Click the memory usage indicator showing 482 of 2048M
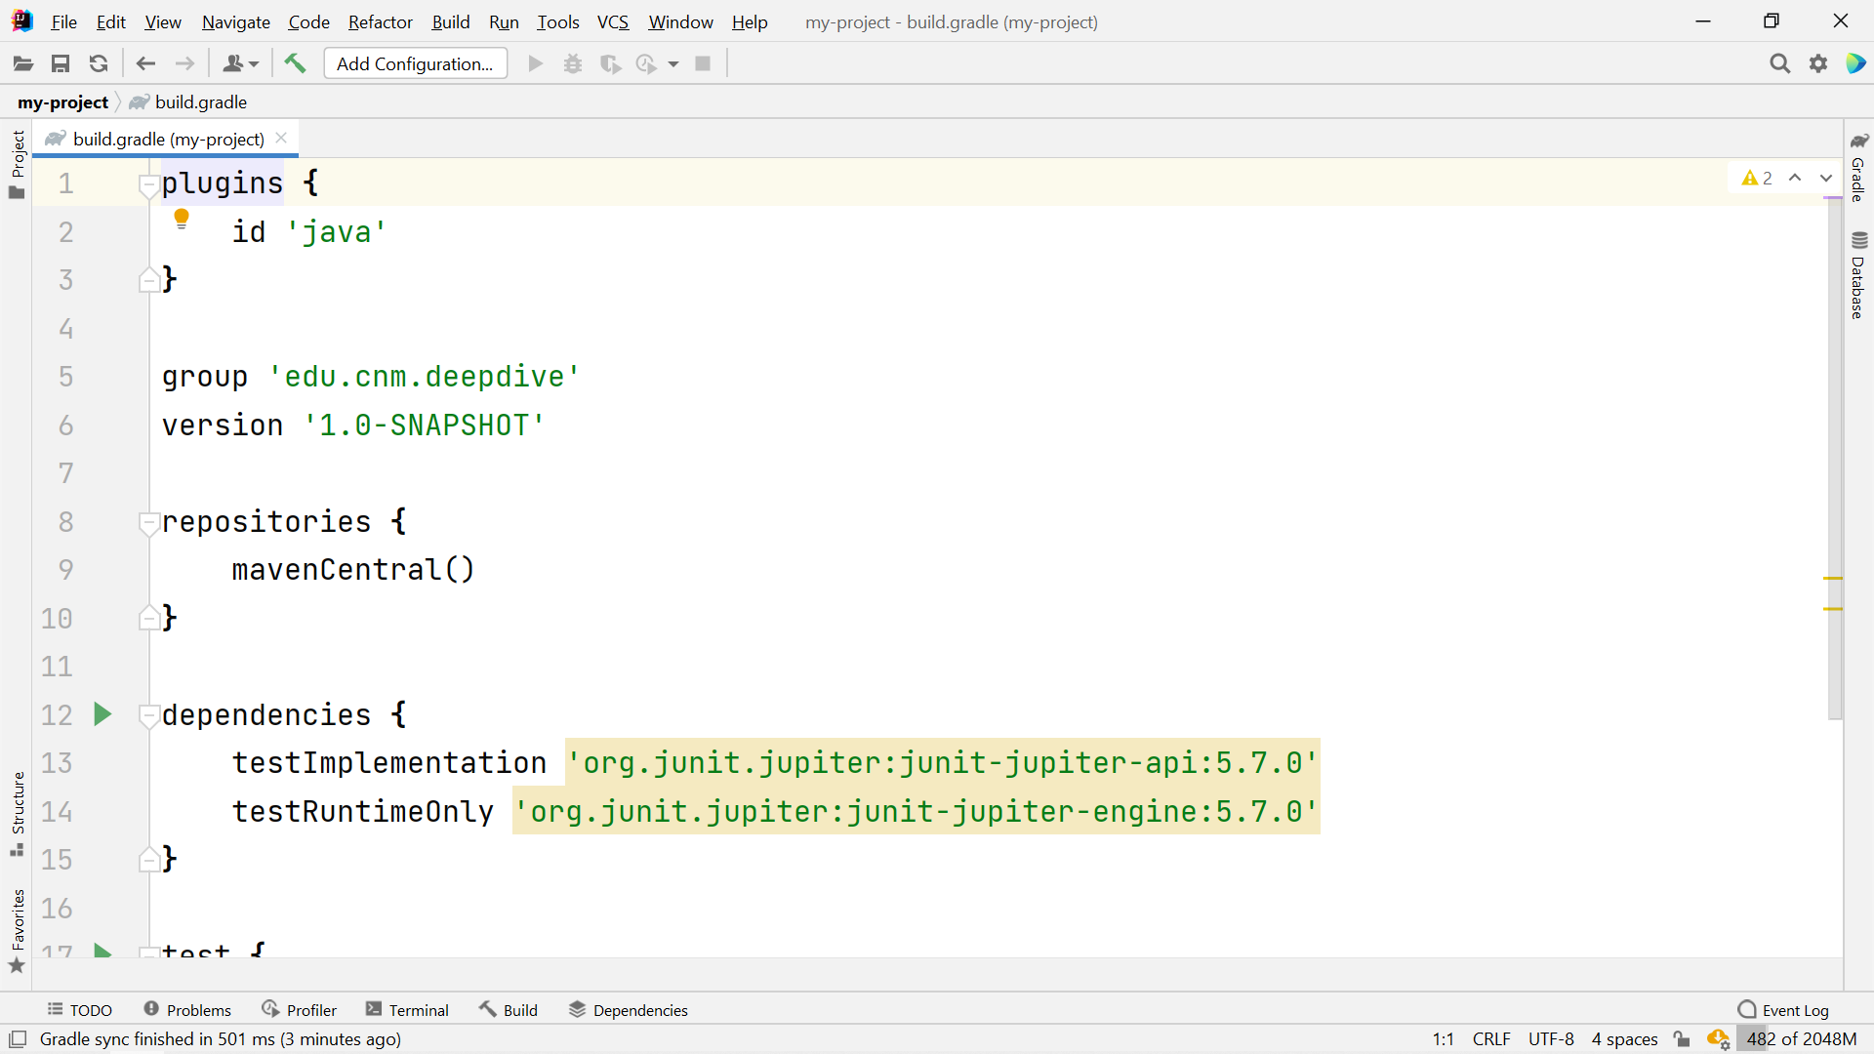The width and height of the screenshot is (1874, 1054). point(1799,1038)
